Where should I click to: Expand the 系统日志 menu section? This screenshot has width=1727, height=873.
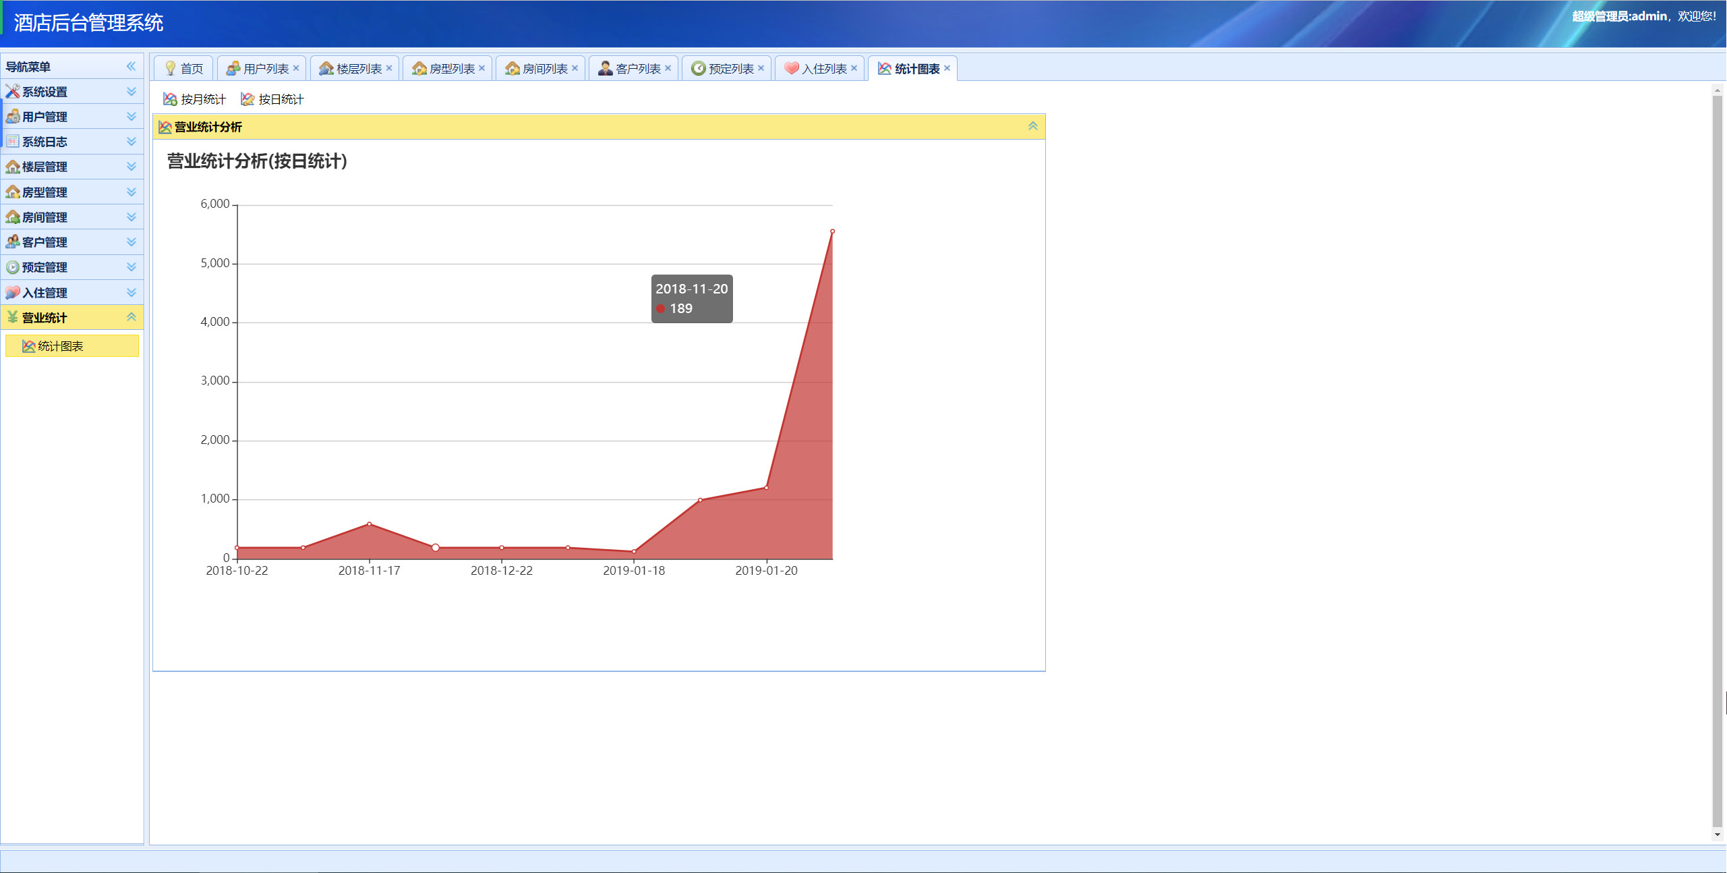tap(131, 141)
